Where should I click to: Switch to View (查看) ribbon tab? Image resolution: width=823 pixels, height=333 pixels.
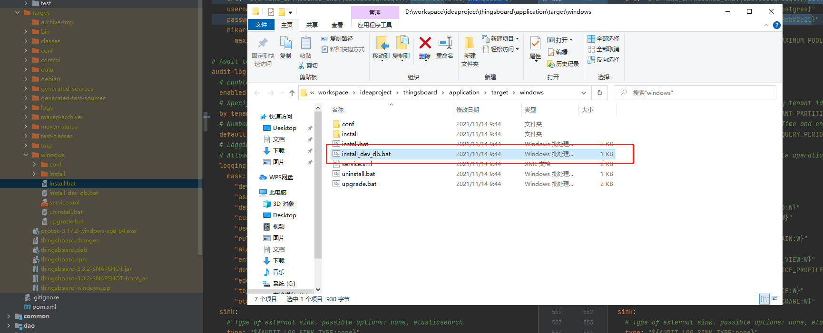click(x=337, y=25)
